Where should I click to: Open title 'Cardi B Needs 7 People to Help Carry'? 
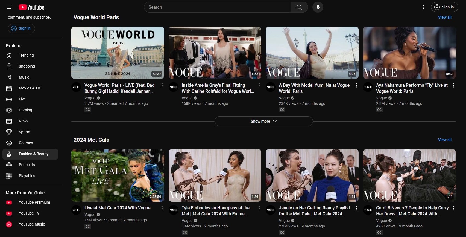412,211
